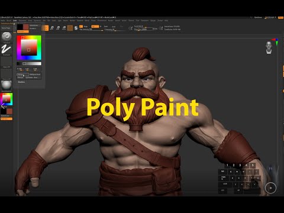Enable the M material-only mode

(x=101, y=27)
